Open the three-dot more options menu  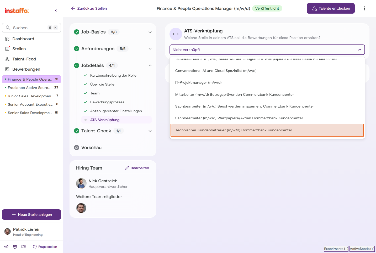coord(364,8)
